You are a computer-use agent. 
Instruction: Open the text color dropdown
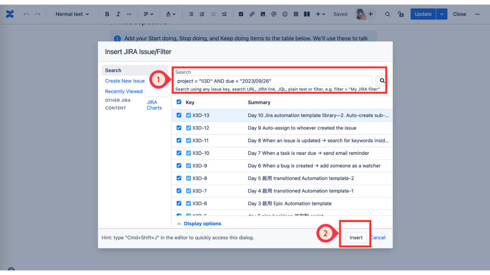click(171, 14)
